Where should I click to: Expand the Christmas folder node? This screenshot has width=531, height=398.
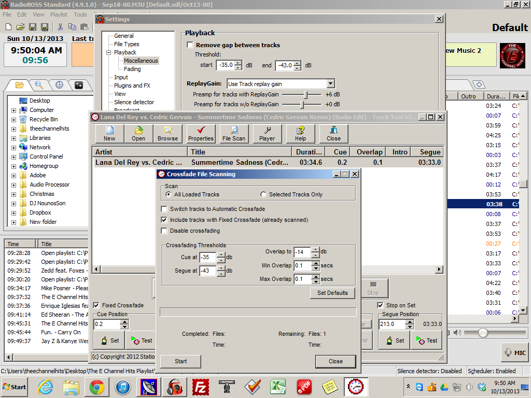(x=14, y=194)
